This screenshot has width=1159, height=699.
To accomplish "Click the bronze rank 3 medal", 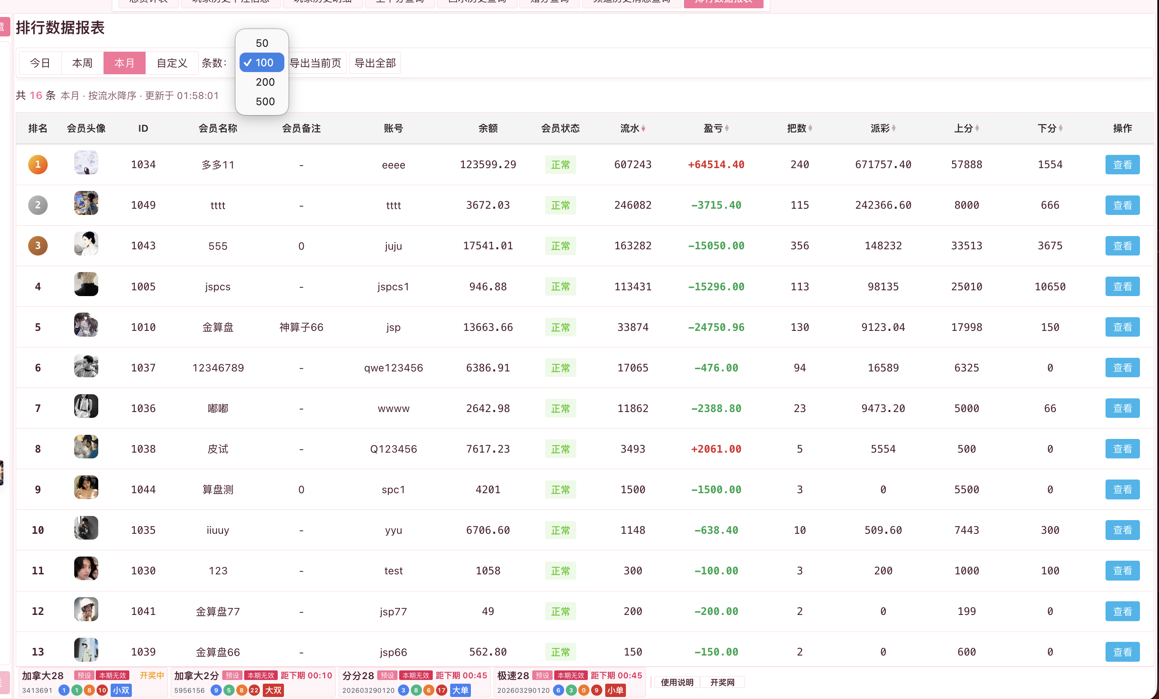I will [38, 245].
